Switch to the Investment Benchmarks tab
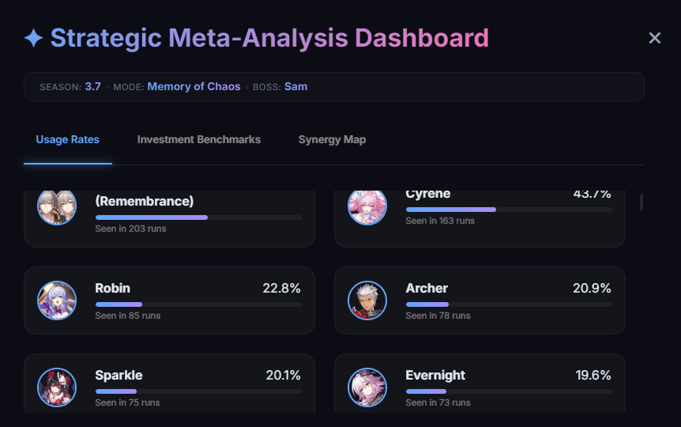 tap(199, 139)
